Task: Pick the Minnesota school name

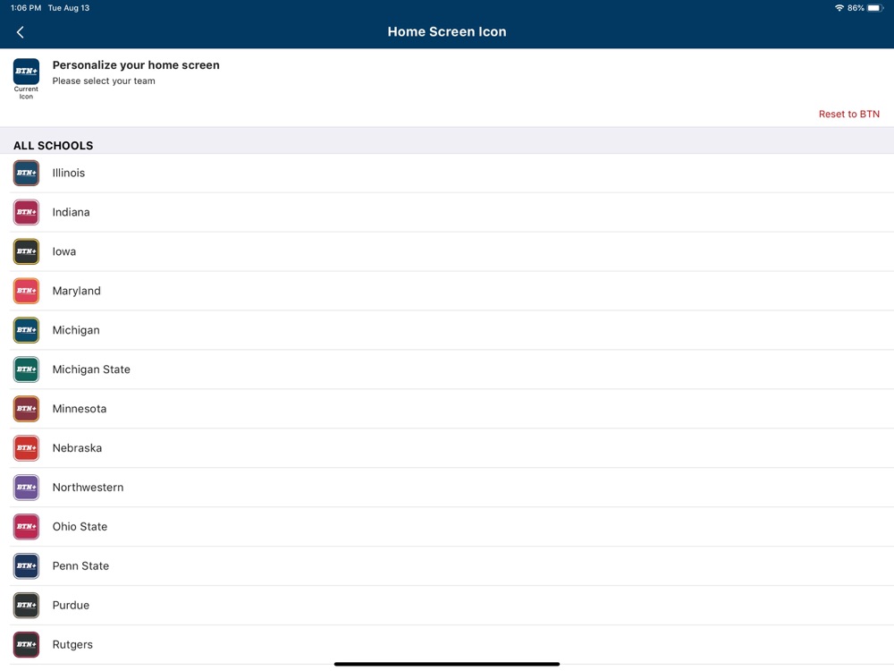Action: click(x=80, y=409)
